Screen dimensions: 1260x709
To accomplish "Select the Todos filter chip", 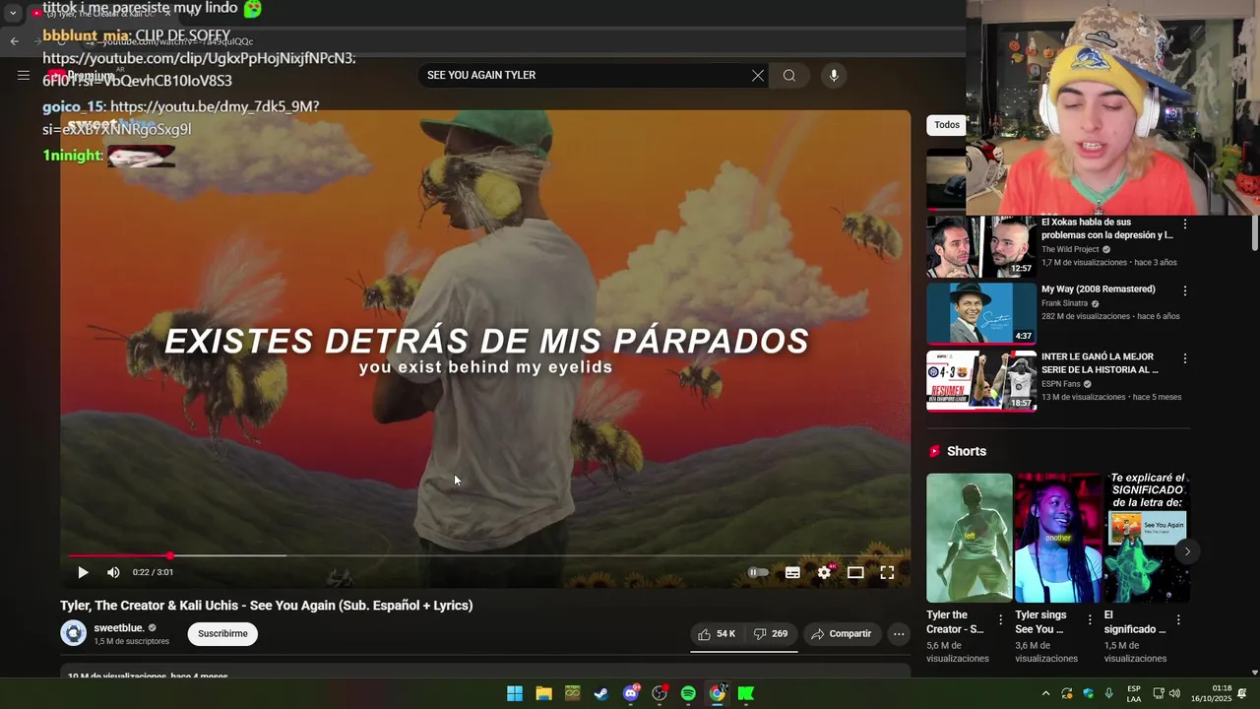I will 947,125.
